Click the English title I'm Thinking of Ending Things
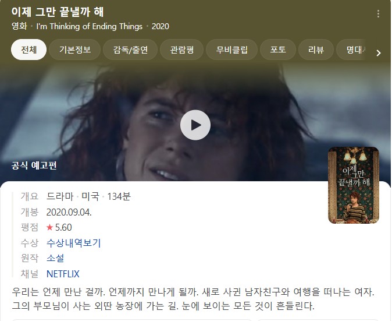 [89, 26]
